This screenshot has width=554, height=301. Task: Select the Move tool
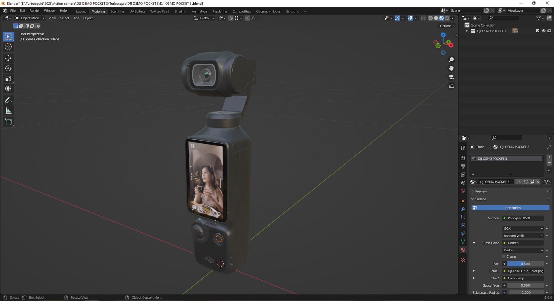pyautogui.click(x=8, y=58)
